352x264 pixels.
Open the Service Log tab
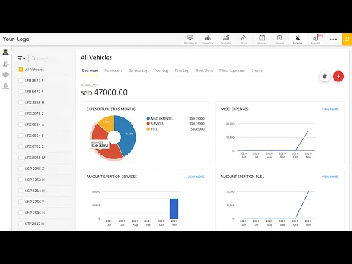138,70
